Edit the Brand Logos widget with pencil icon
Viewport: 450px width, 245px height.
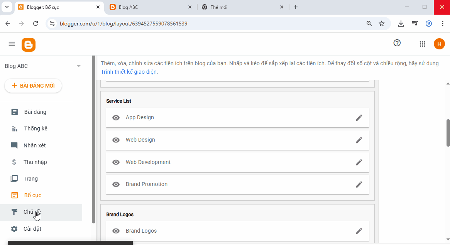pos(359,231)
